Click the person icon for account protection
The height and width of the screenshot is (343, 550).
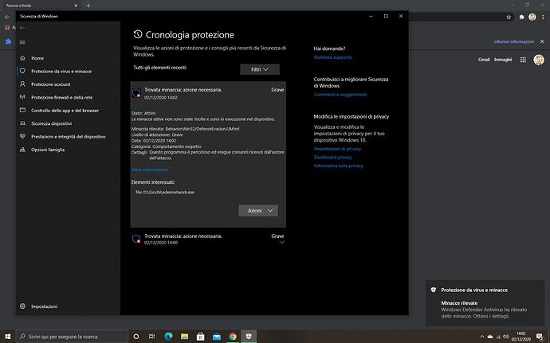point(22,84)
